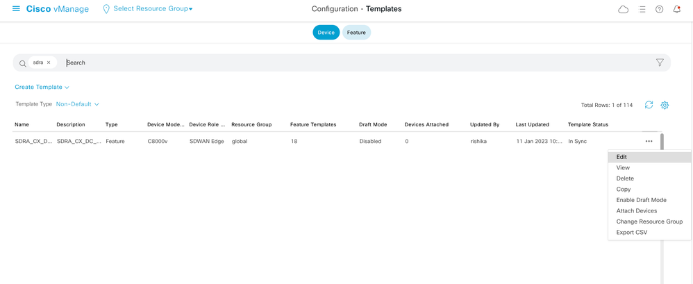Click the three-dot row actions icon
Image resolution: width=693 pixels, height=284 pixels.
coord(649,142)
